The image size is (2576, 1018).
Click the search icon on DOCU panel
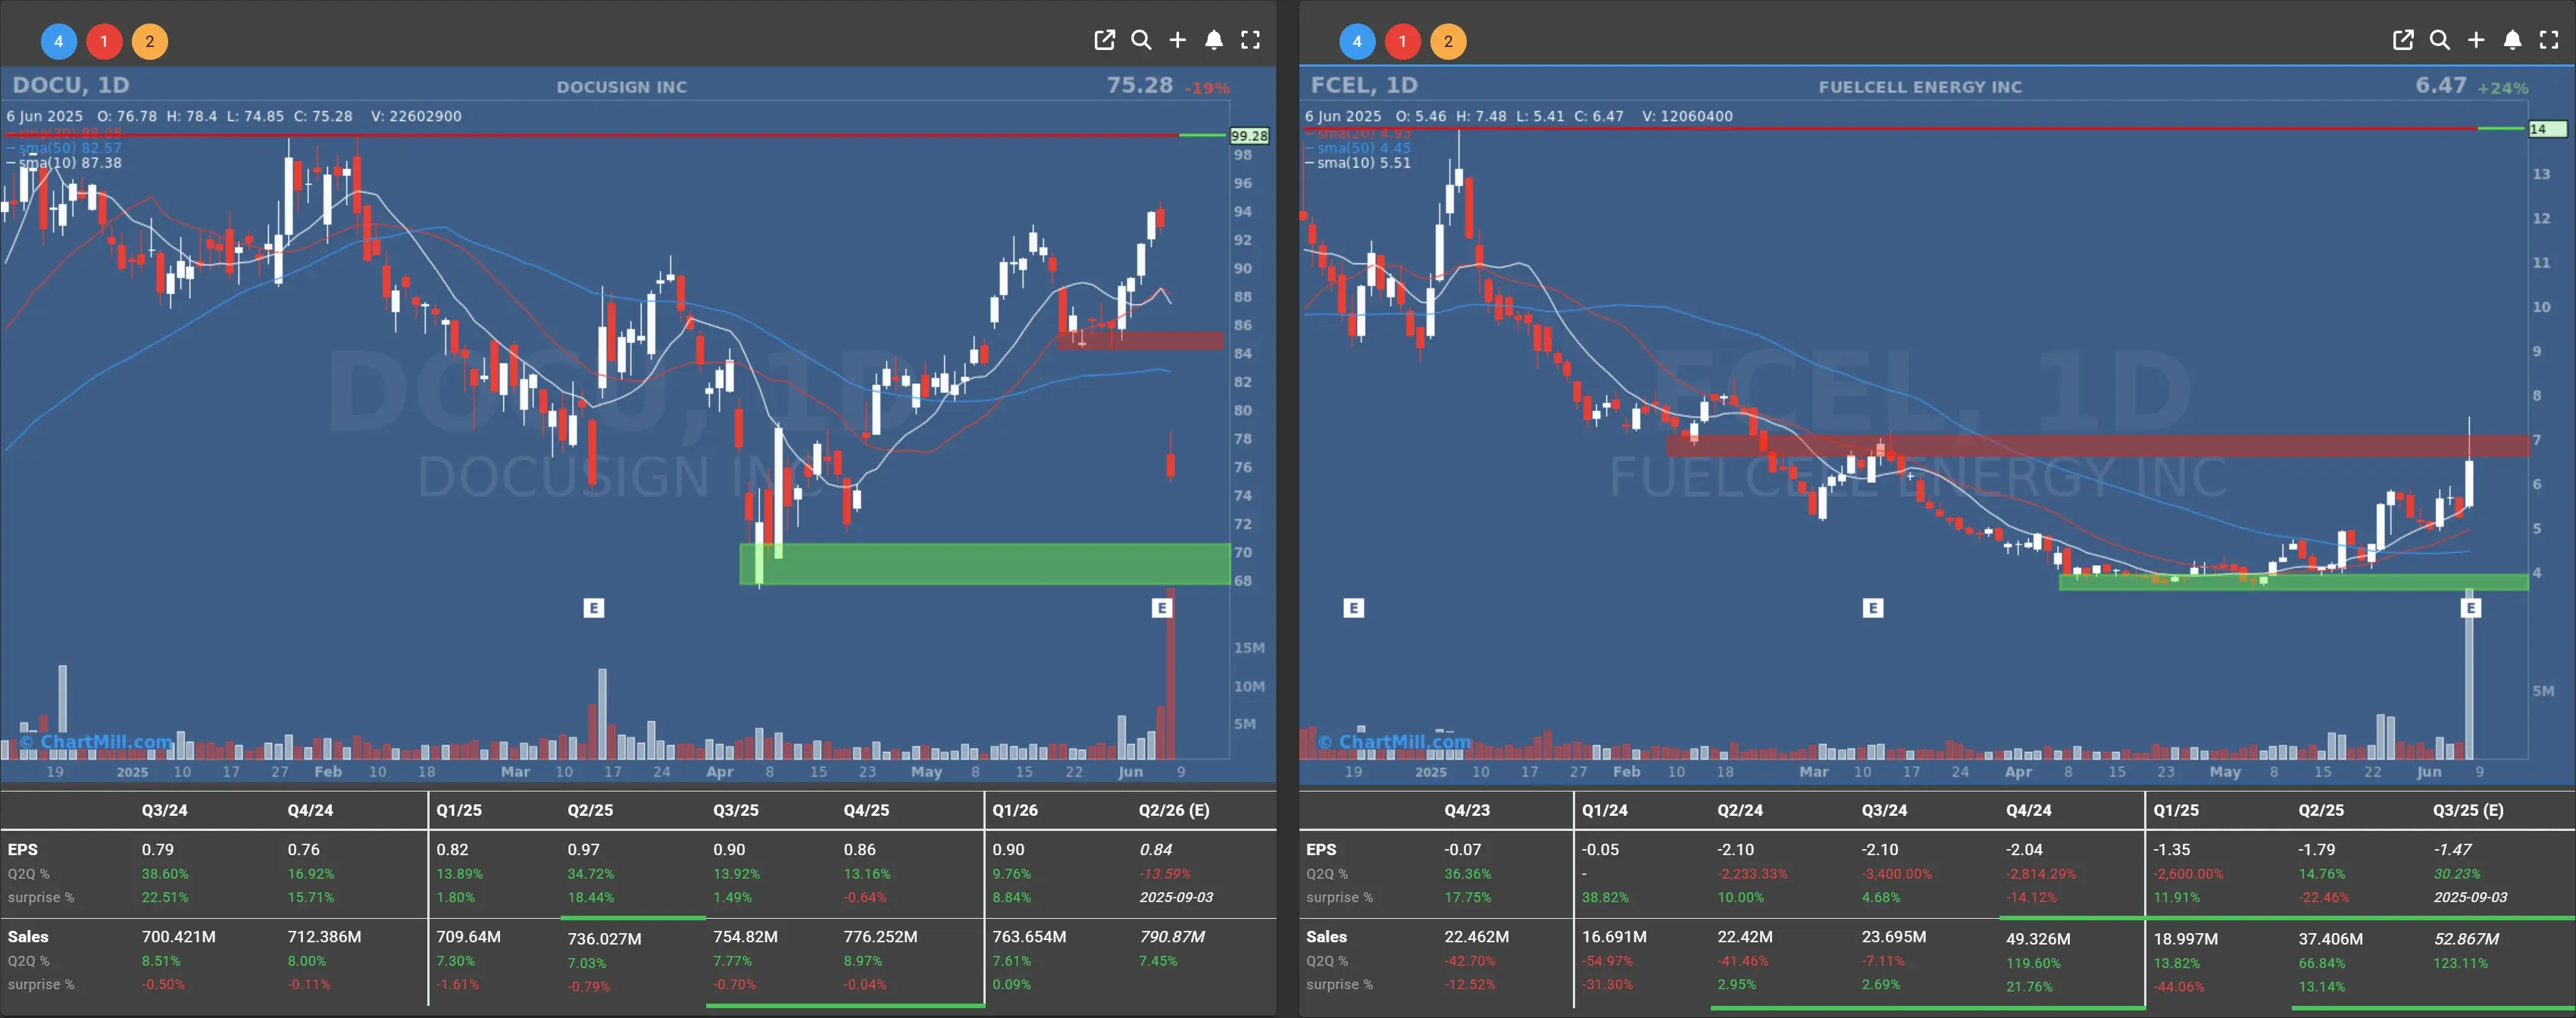1141,40
